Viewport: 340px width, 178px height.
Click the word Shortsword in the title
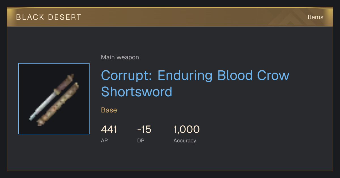(x=137, y=92)
